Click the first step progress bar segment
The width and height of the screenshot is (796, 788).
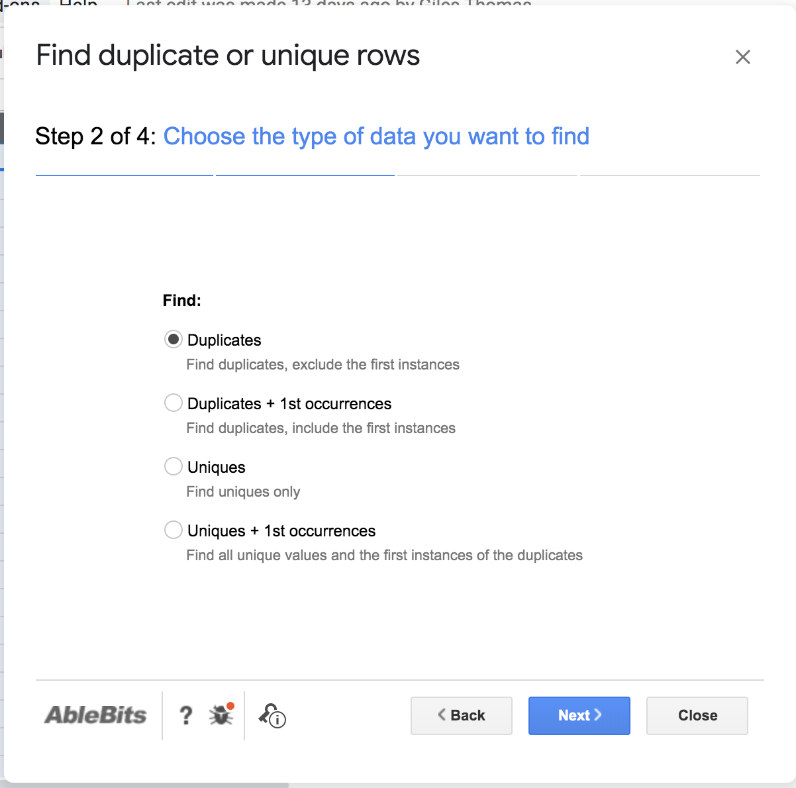124,175
